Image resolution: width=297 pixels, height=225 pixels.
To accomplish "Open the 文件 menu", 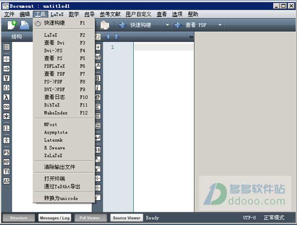I will [9, 14].
